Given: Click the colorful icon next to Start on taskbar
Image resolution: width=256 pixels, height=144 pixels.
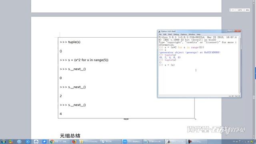Looking at the screenshot, I should click(11, 142).
